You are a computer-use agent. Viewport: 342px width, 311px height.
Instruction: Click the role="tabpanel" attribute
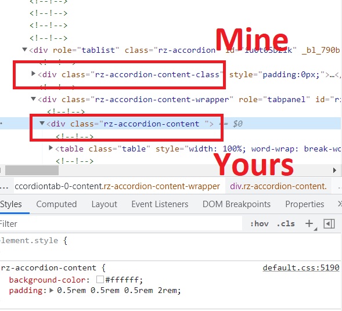(274, 99)
